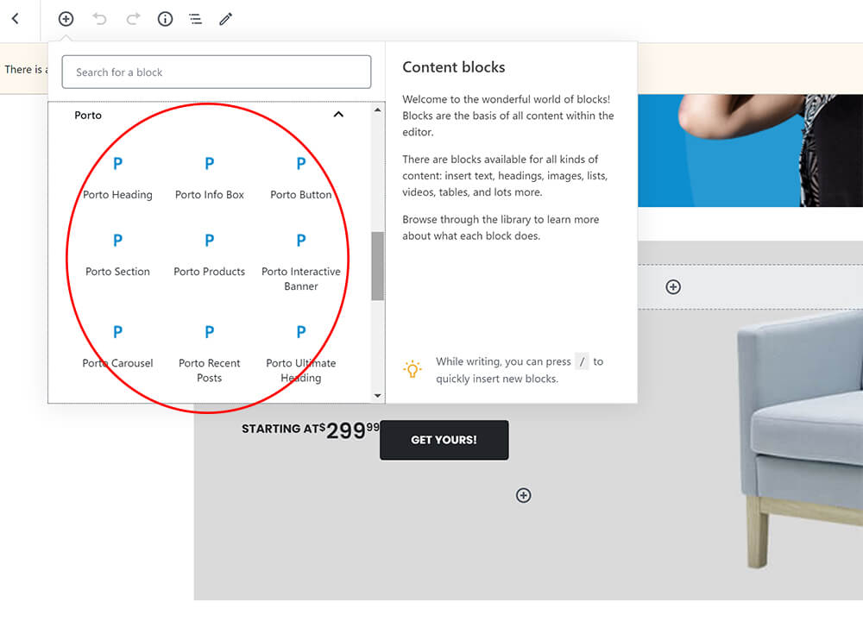Click the Redo arrow icon
This screenshot has width=863, height=621.
tap(133, 19)
